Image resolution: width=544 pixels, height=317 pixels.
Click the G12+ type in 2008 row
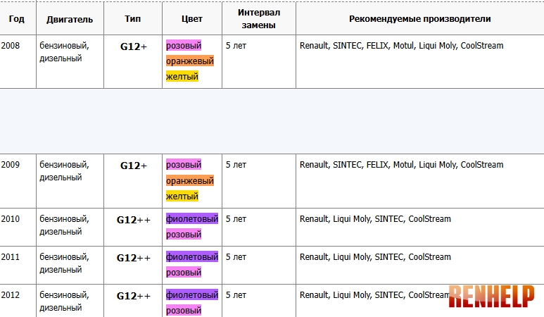pyautogui.click(x=133, y=46)
